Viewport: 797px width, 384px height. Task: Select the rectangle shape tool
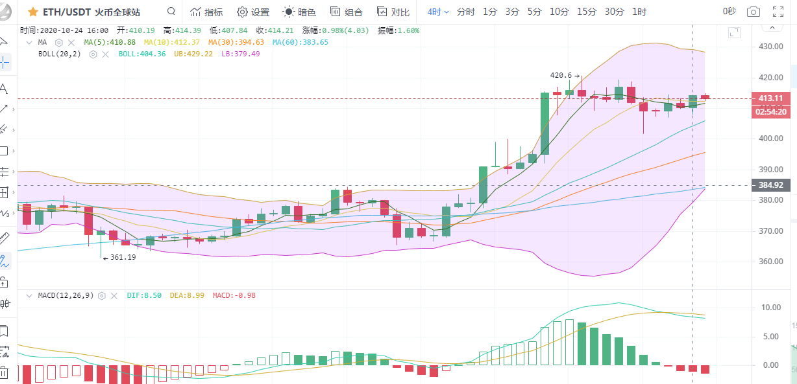[x=4, y=151]
